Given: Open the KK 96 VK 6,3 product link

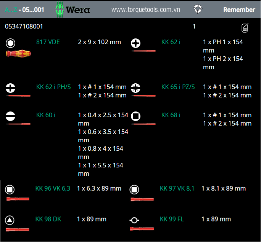Looking at the screenshot, I should pos(53,188).
